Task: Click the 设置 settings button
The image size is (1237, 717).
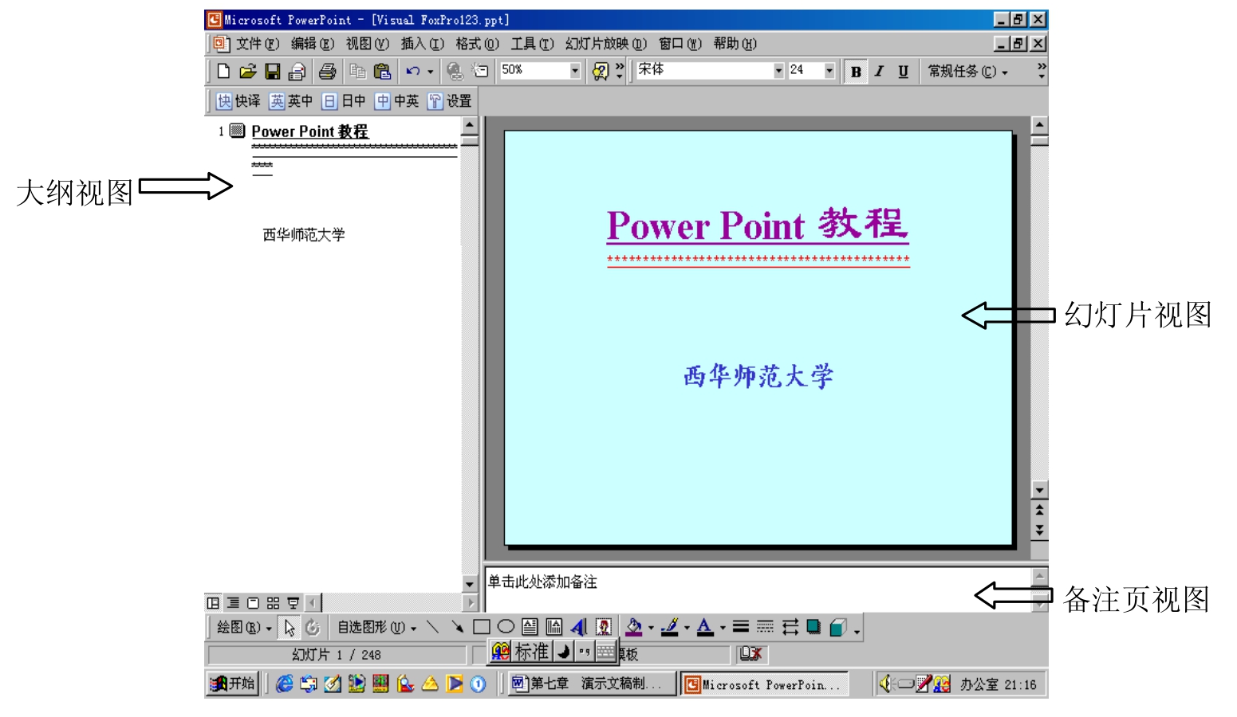Action: [450, 101]
